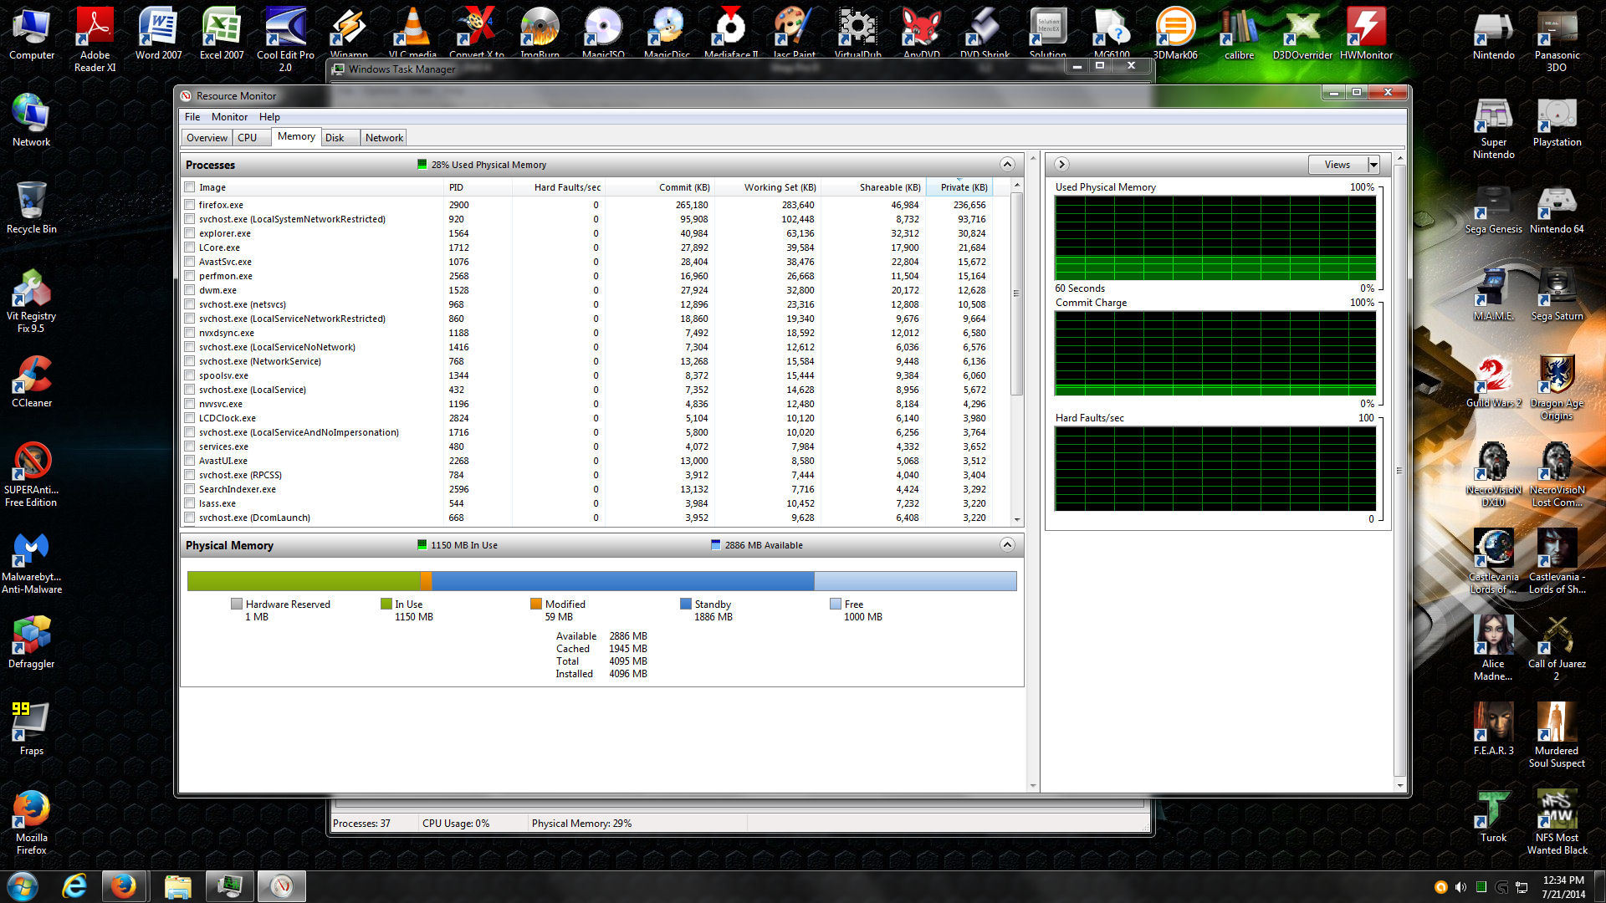The height and width of the screenshot is (903, 1606).
Task: Open M.A.M.E. desktop shortcut
Action: pos(1493,294)
